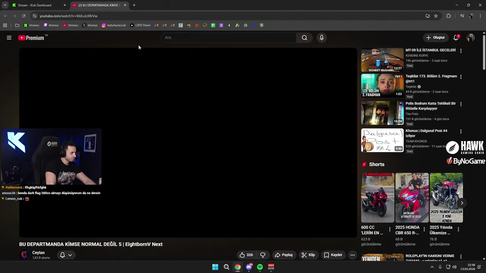Start voice search with microphone icon
Screen dimensions: 486x273
[322, 38]
